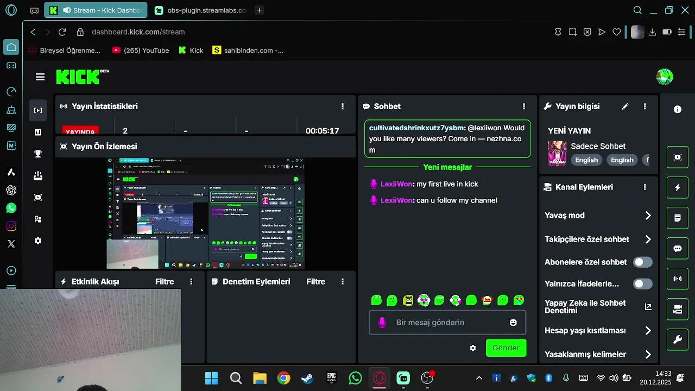Switch to obs-plugin.streamlabs.com tab

201,10
